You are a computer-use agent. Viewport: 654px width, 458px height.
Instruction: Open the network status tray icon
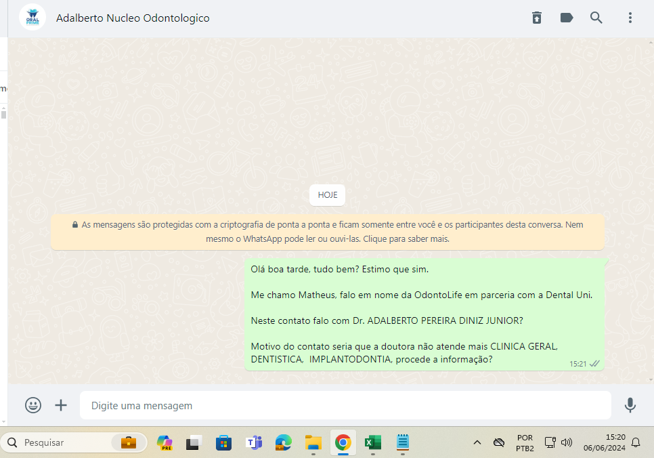(550, 442)
